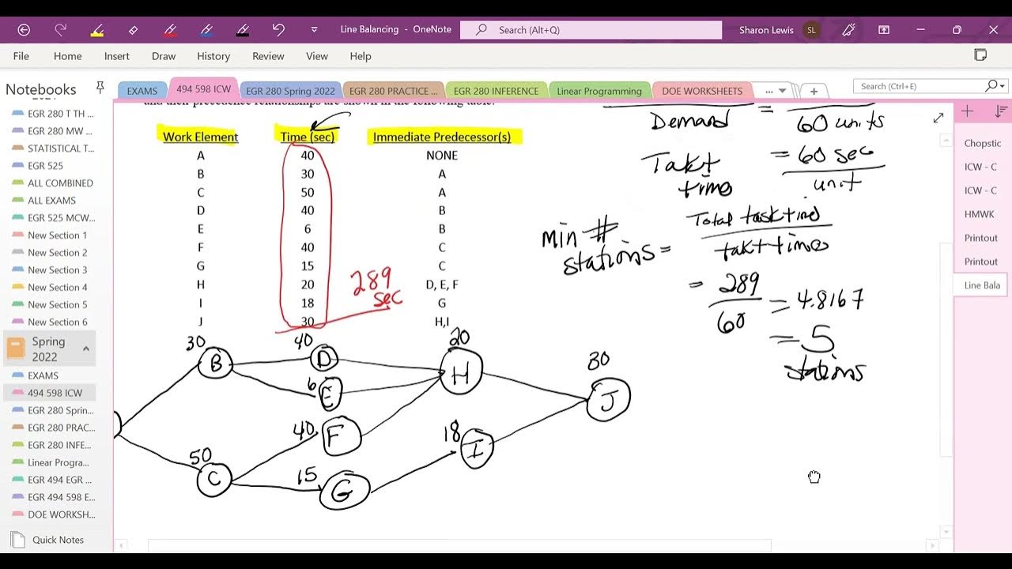Screen dimensions: 1012x569
Task: Click the vertical scrollbar up arrow
Action: point(946,140)
